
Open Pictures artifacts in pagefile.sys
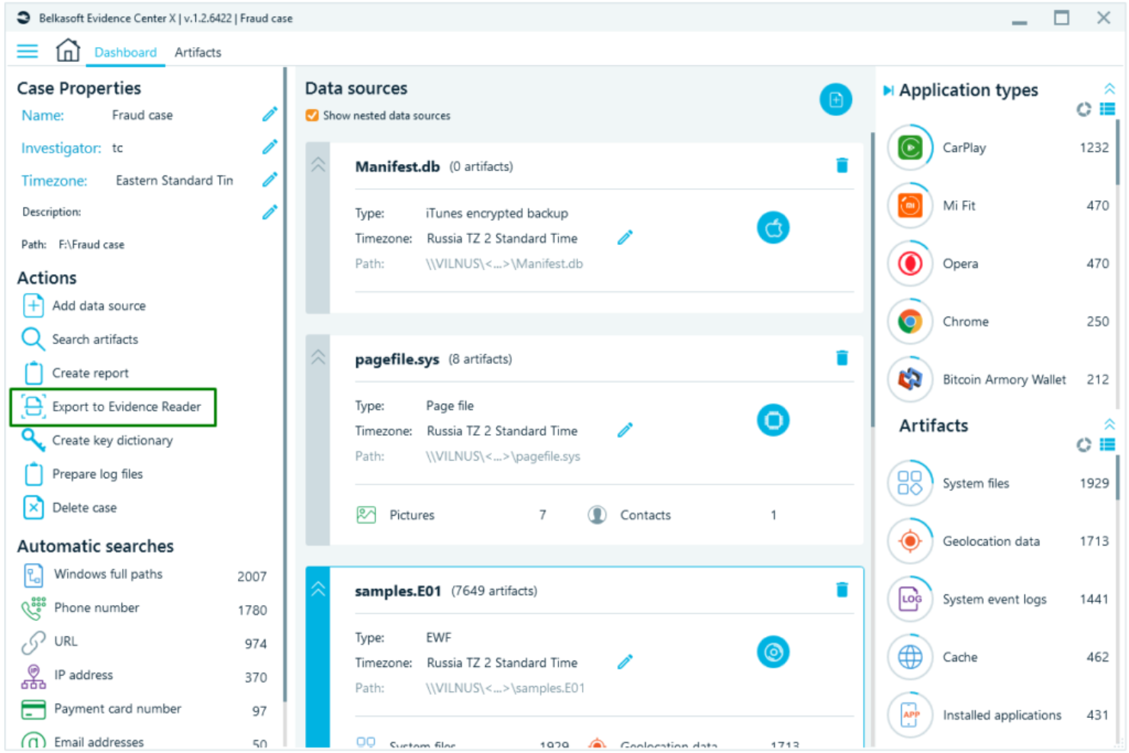coord(452,515)
